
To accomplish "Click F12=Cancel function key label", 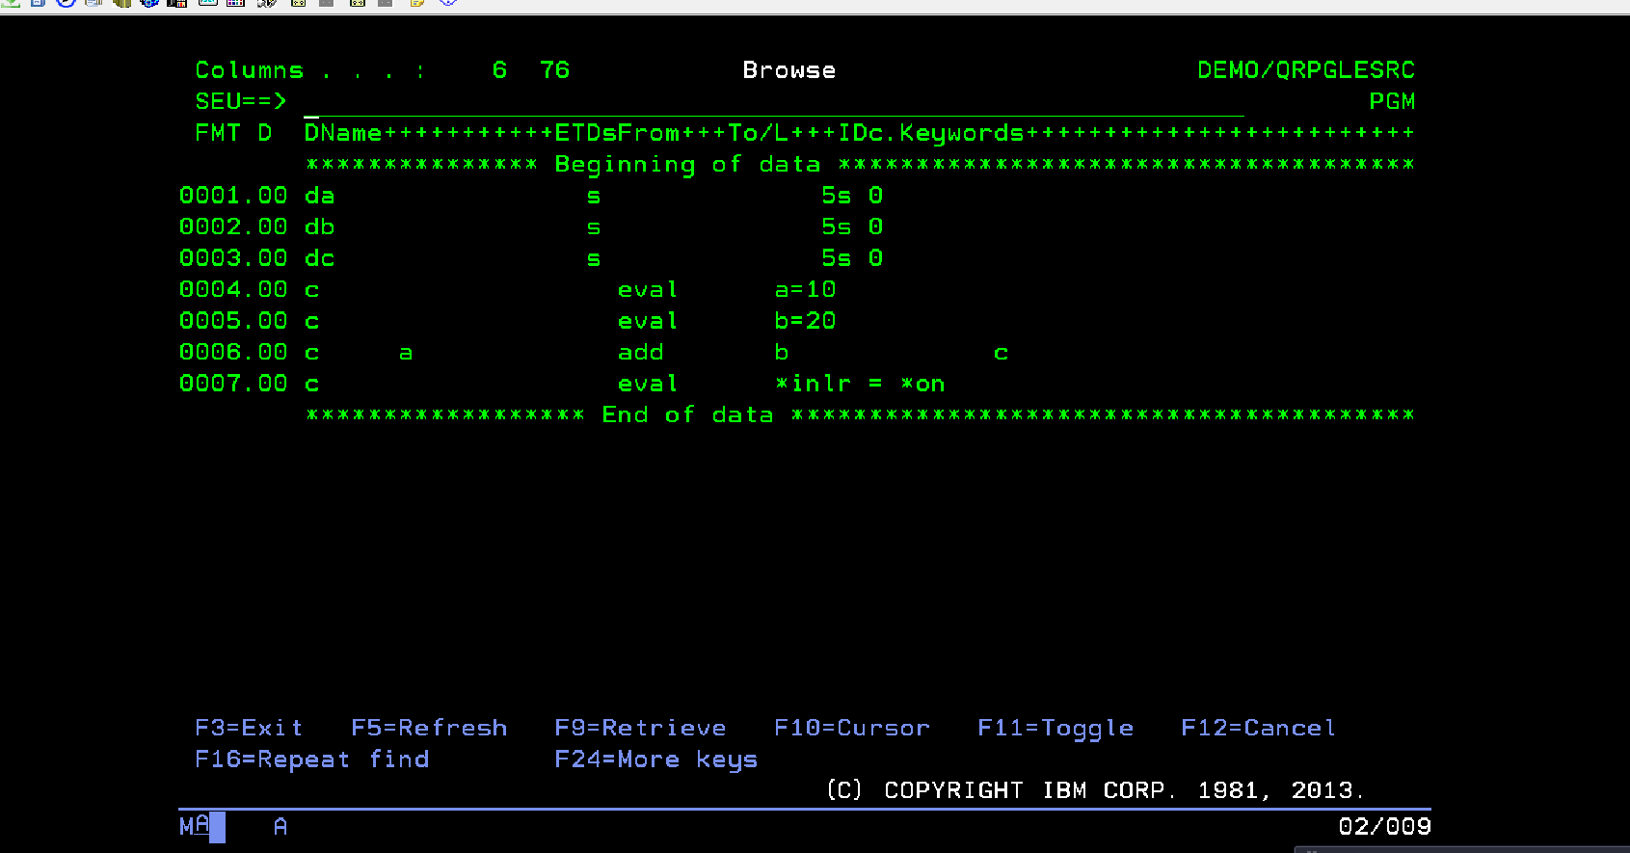I will click(1258, 728).
